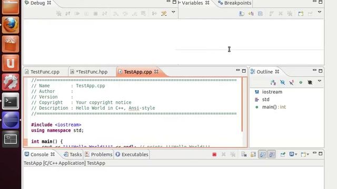Collapse all in the Variables view toolbar
The height and width of the screenshot is (189, 337).
click(x=260, y=14)
